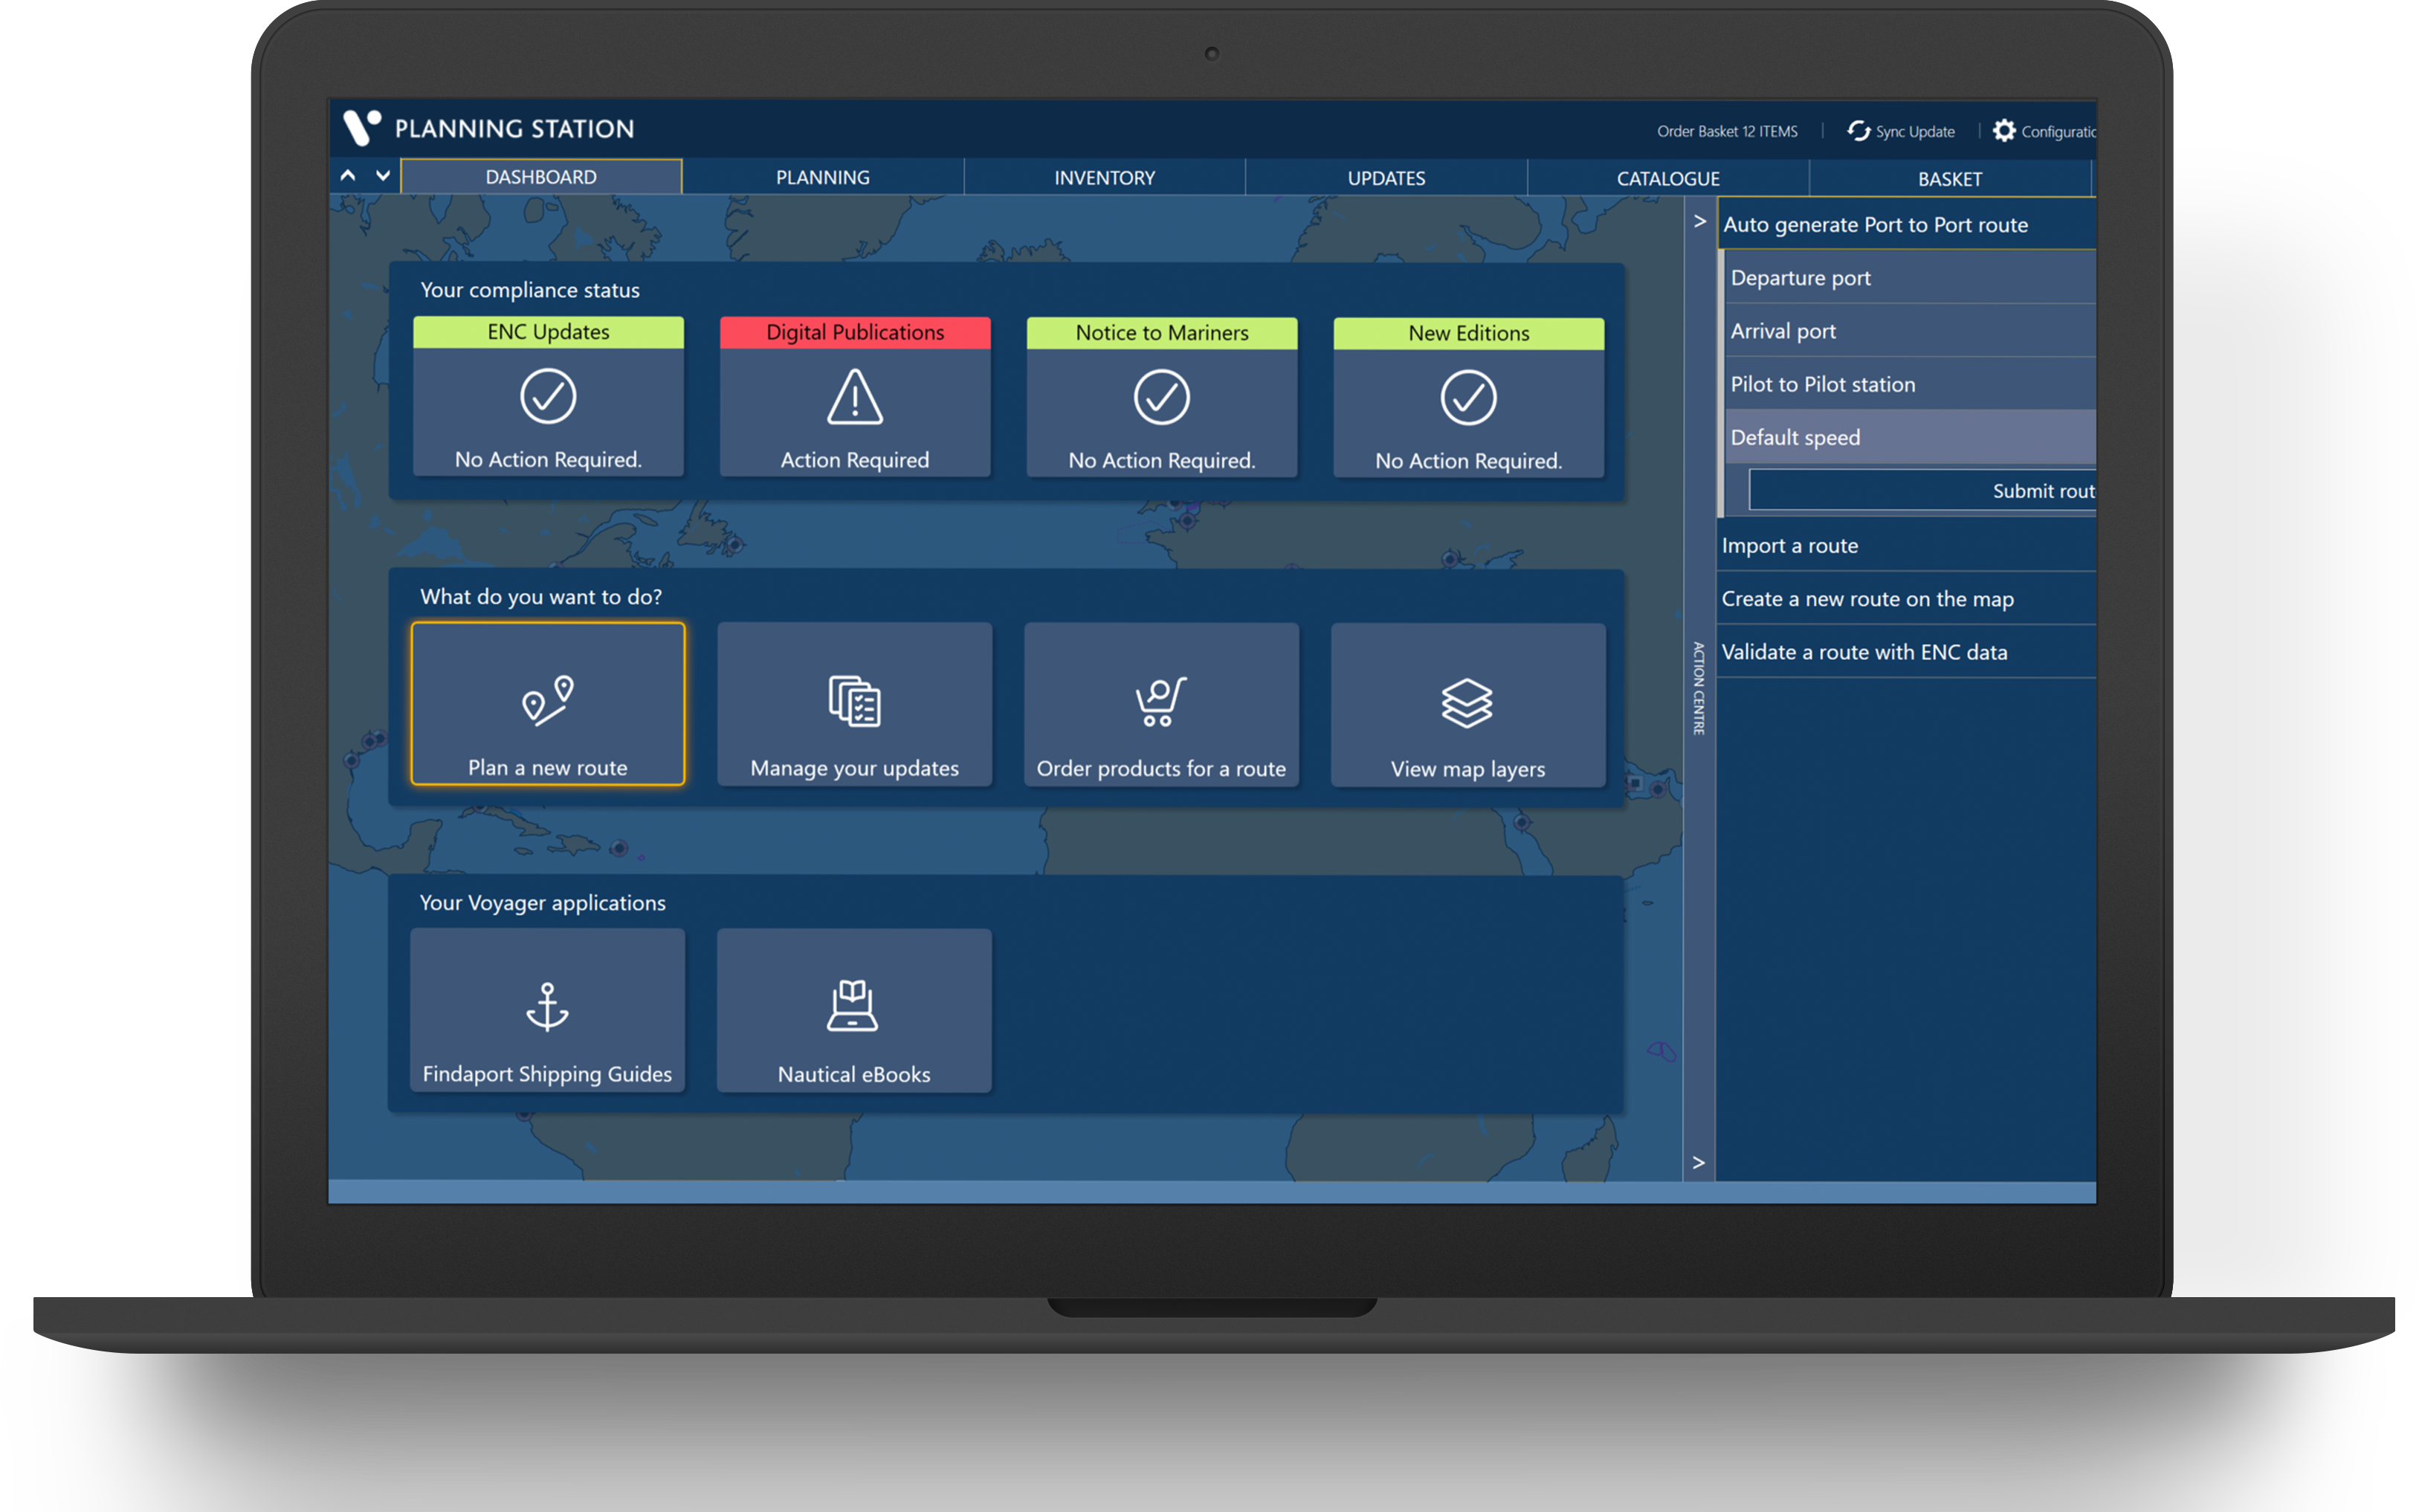Switch to the Inventory tab
2419x1512 pixels.
coord(1104,178)
